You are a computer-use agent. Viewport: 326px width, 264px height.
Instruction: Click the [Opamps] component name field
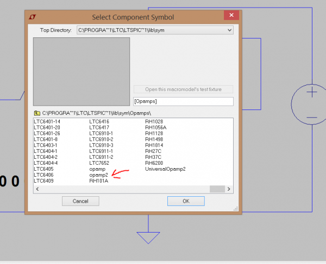(x=183, y=101)
